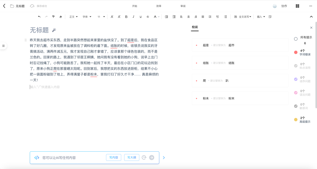Open the 插入 insert dropdown
The width and height of the screenshot is (317, 169).
(x=261, y=17)
